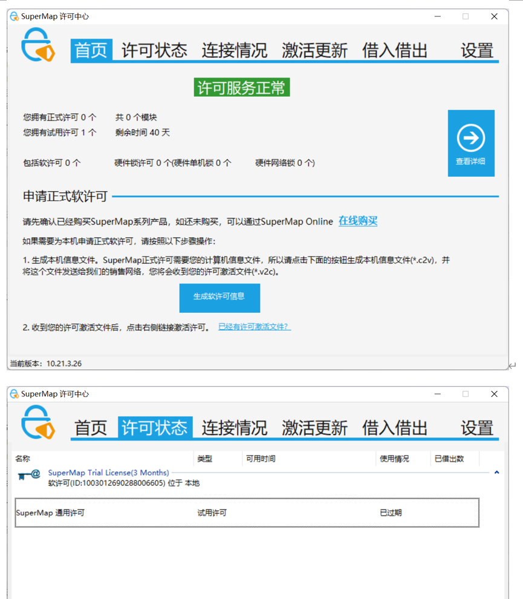Click the key icon beside SuperMap Trial License
This screenshot has height=599, width=523.
coord(29,475)
